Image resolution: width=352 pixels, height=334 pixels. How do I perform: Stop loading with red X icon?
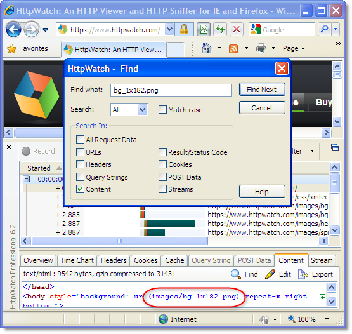click(237, 29)
